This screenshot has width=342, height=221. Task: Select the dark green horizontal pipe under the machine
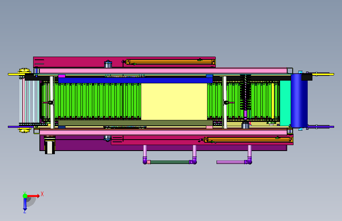coord(170,162)
